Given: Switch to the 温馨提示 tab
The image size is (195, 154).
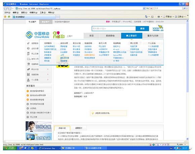Looking at the screenshot, I should tap(79, 128).
